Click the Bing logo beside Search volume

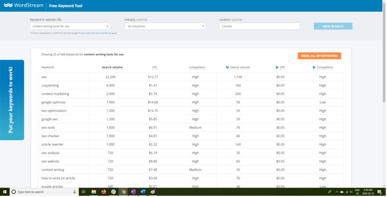[228, 67]
